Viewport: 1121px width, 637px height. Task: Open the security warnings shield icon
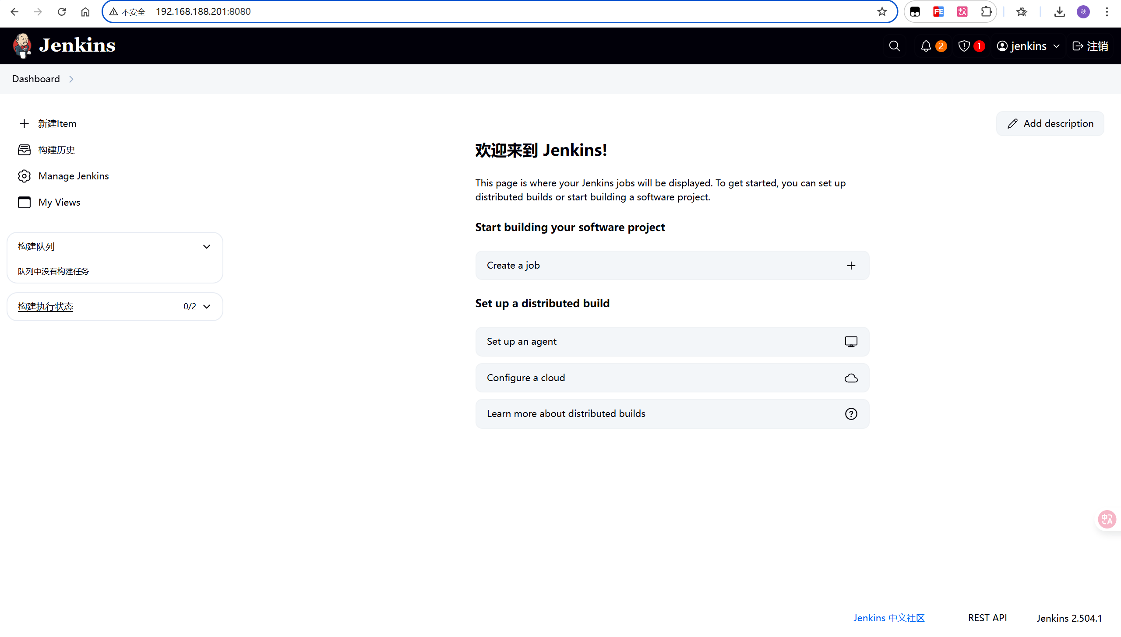pyautogui.click(x=964, y=46)
